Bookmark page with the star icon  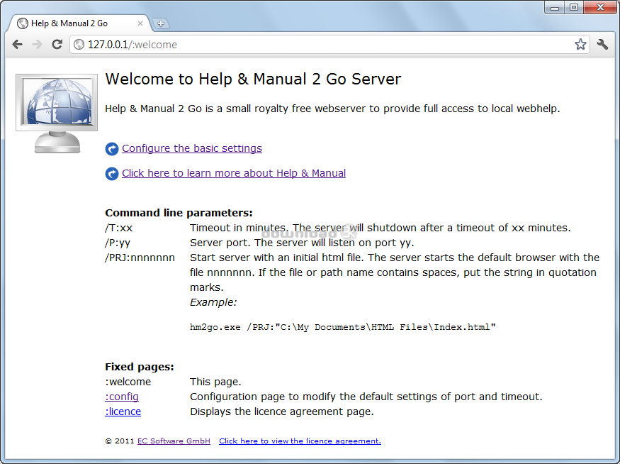click(x=580, y=44)
